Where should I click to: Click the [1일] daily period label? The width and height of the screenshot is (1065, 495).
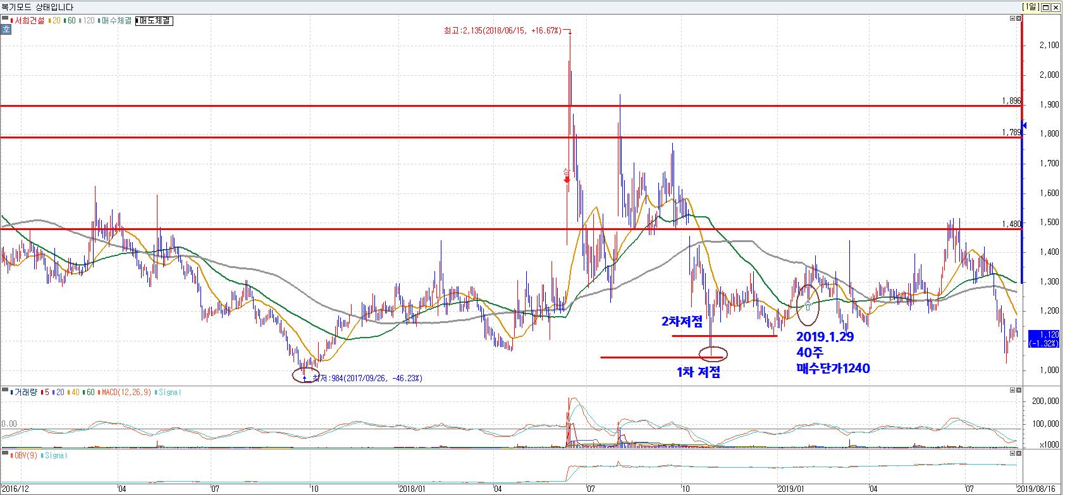tap(1030, 7)
